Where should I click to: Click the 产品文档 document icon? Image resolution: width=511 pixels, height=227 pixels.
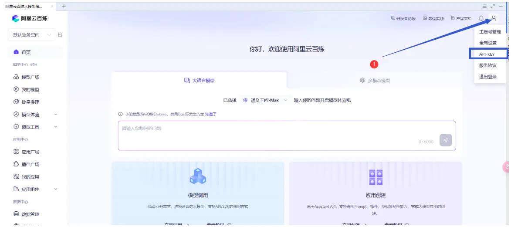point(453,18)
